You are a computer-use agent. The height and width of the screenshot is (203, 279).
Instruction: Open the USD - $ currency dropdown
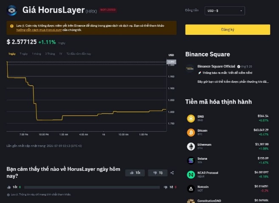click(x=224, y=11)
